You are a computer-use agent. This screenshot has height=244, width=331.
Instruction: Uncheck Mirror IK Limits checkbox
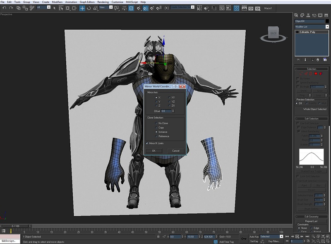[x=147, y=143]
